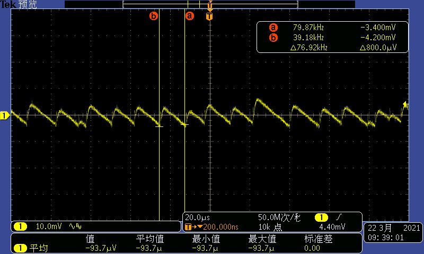424x254 pixels.
Task: Click the -4.200mV cursor b voltage
Action: [x=378, y=37]
